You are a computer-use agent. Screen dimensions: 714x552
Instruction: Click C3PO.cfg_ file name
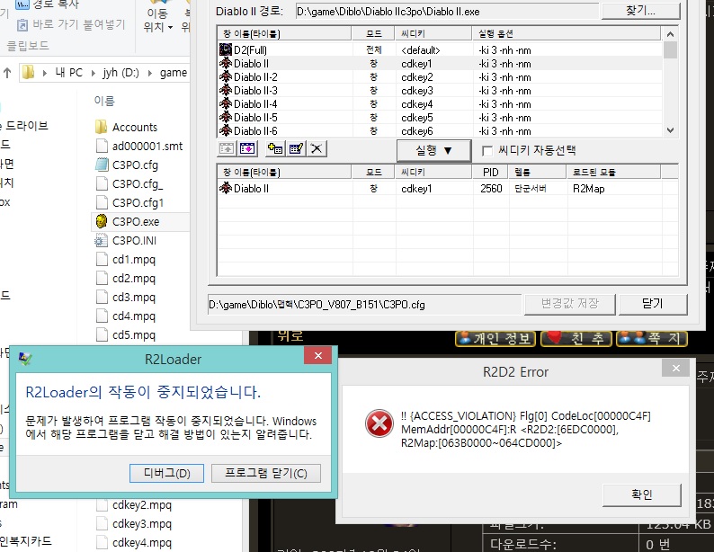[138, 184]
